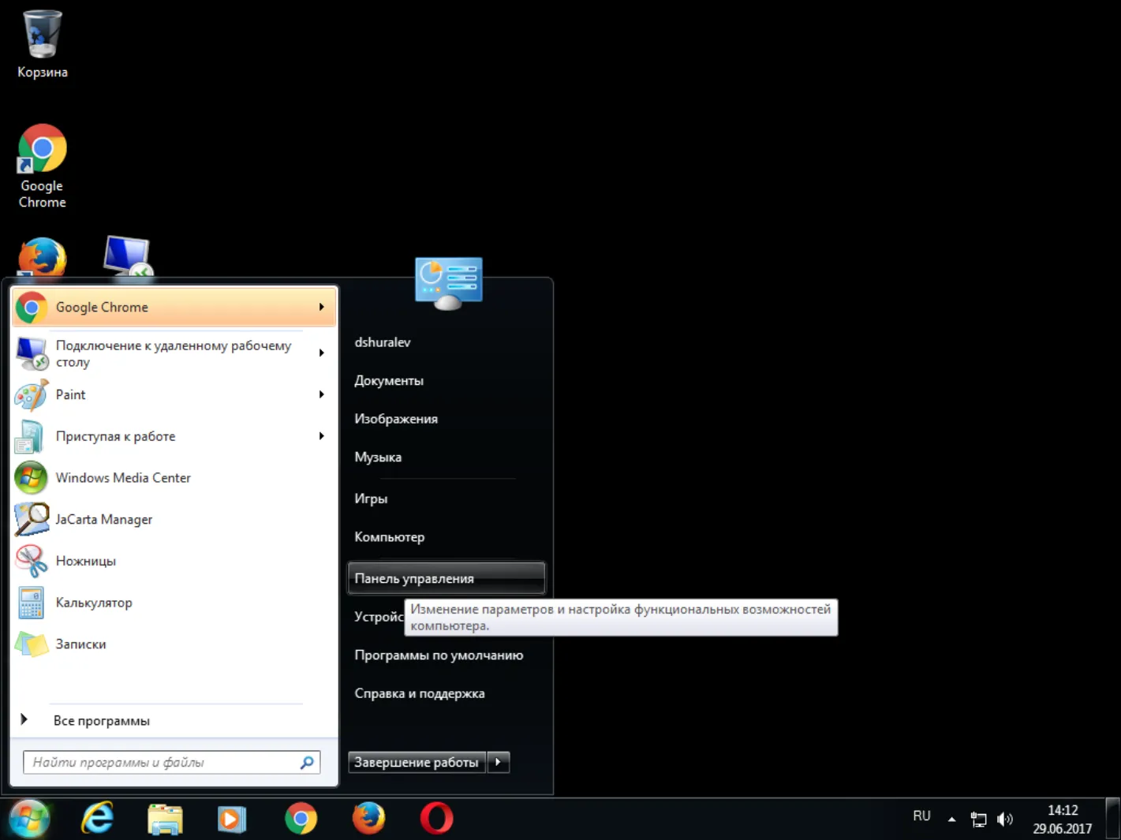The width and height of the screenshot is (1121, 840).
Task: Click the Windows Start orb
Action: (29, 819)
